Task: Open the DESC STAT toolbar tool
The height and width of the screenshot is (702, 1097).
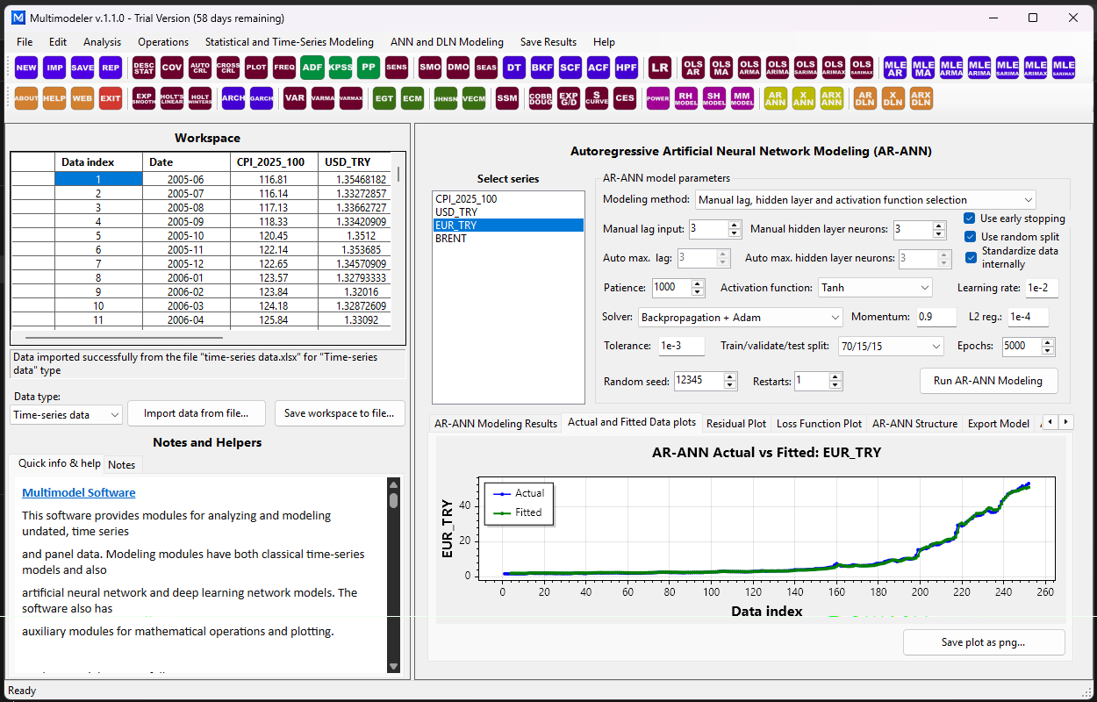Action: coord(144,68)
